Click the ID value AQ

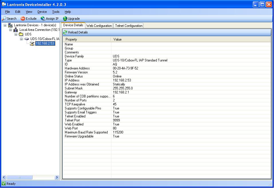tap(115, 64)
